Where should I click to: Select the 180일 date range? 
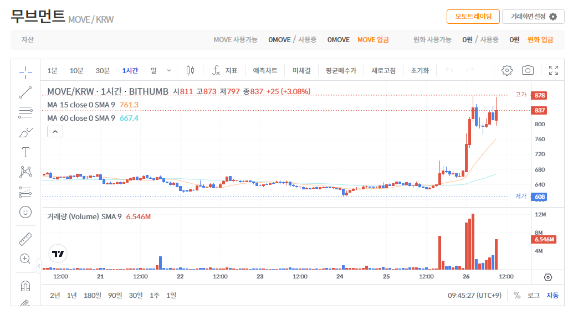point(92,296)
